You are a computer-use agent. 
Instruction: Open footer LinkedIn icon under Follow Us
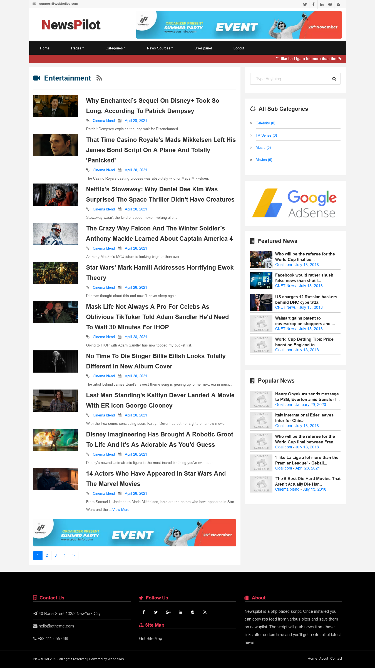180,612
